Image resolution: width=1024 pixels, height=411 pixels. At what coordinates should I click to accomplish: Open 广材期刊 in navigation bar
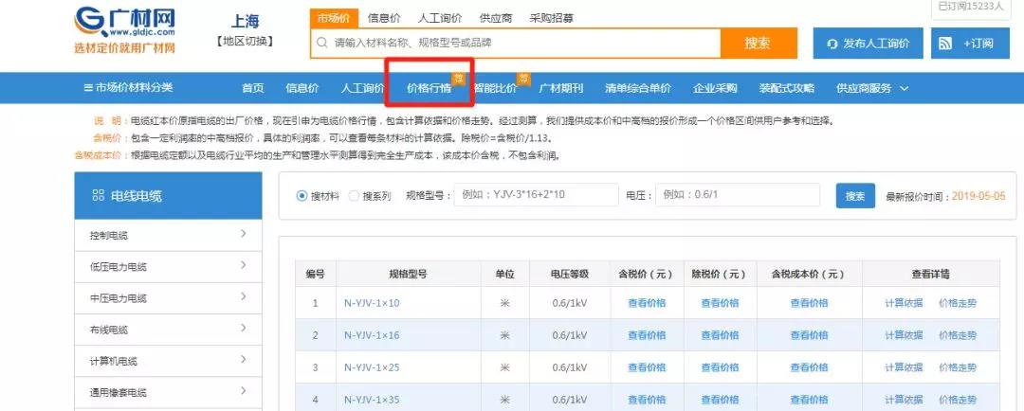561,88
